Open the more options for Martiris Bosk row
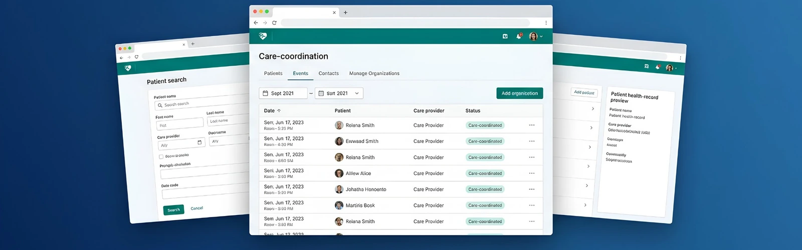This screenshot has height=250, width=802. coord(532,205)
